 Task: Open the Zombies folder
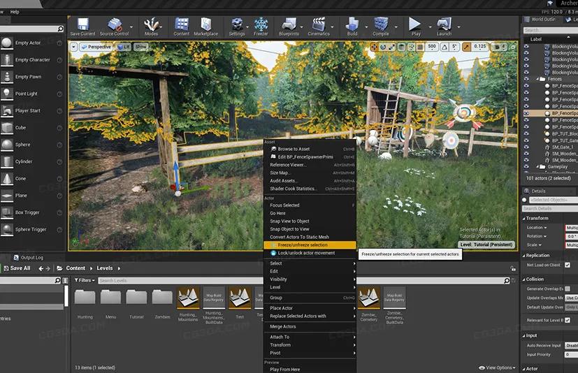162,297
